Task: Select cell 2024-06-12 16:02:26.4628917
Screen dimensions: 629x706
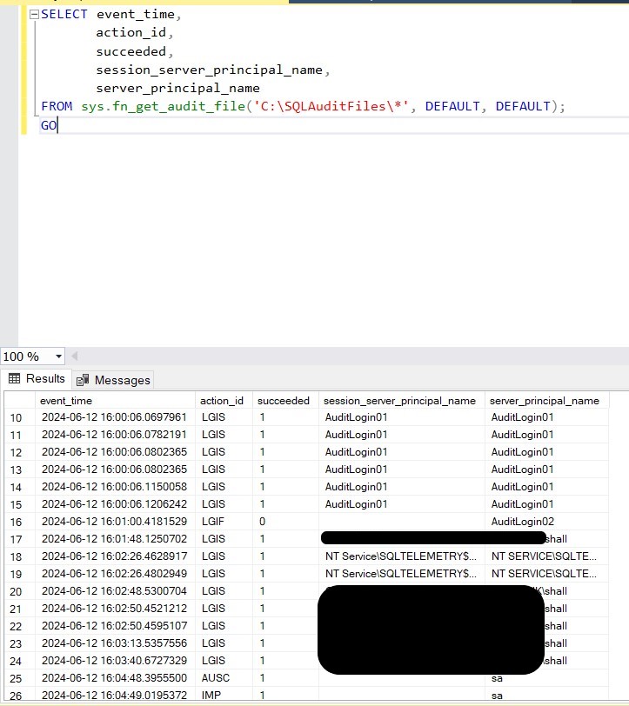Action: 115,556
